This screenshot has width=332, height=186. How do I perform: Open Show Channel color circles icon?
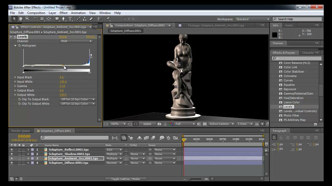pos(171,124)
